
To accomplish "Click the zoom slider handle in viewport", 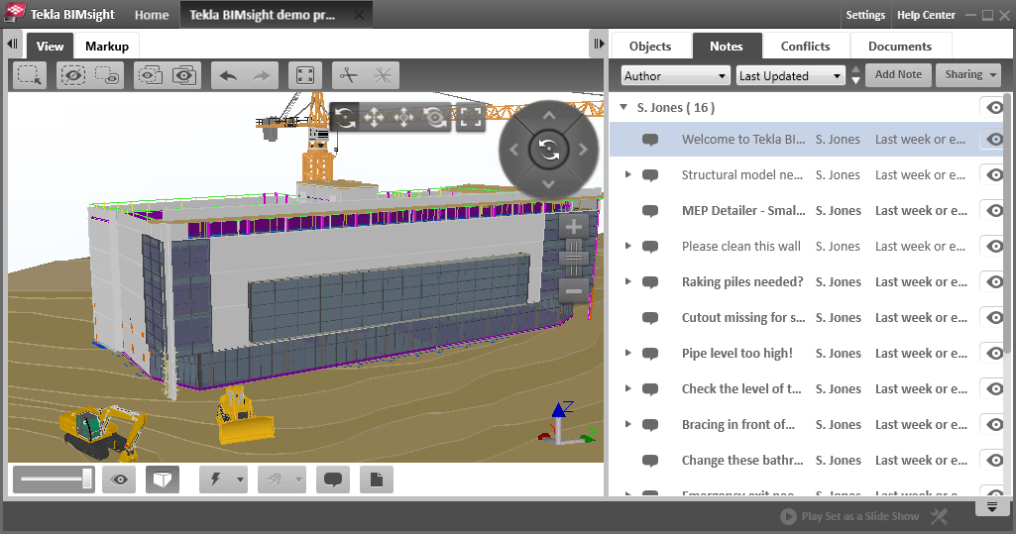I will pyautogui.click(x=574, y=259).
